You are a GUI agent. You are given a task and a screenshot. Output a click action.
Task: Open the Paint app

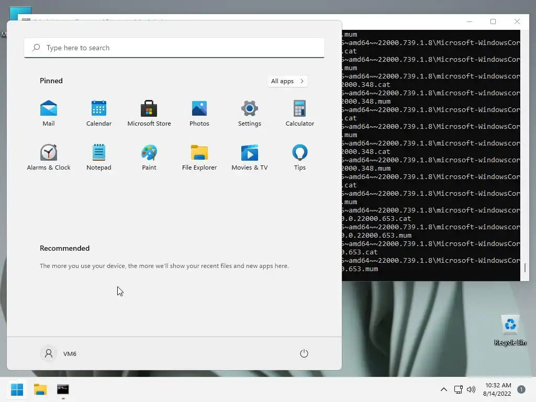149,157
